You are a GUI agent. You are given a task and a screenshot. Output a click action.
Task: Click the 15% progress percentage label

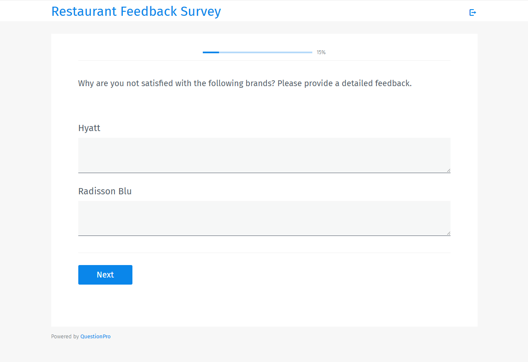[x=321, y=52]
